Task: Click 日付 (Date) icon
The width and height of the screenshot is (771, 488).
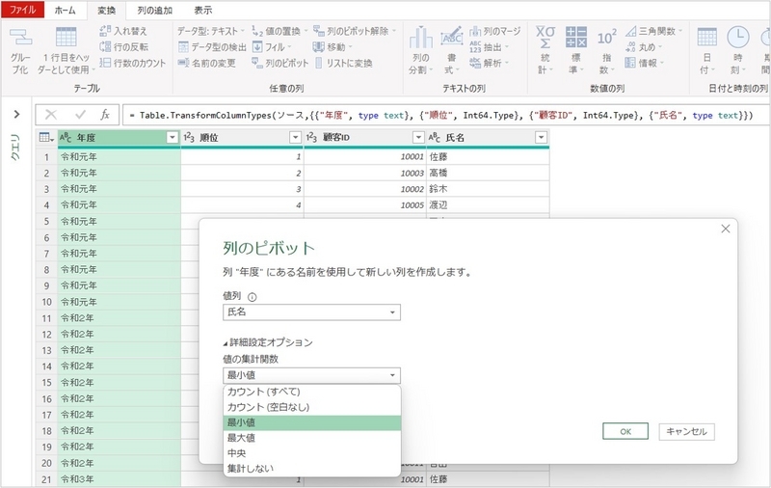Action: [706, 38]
